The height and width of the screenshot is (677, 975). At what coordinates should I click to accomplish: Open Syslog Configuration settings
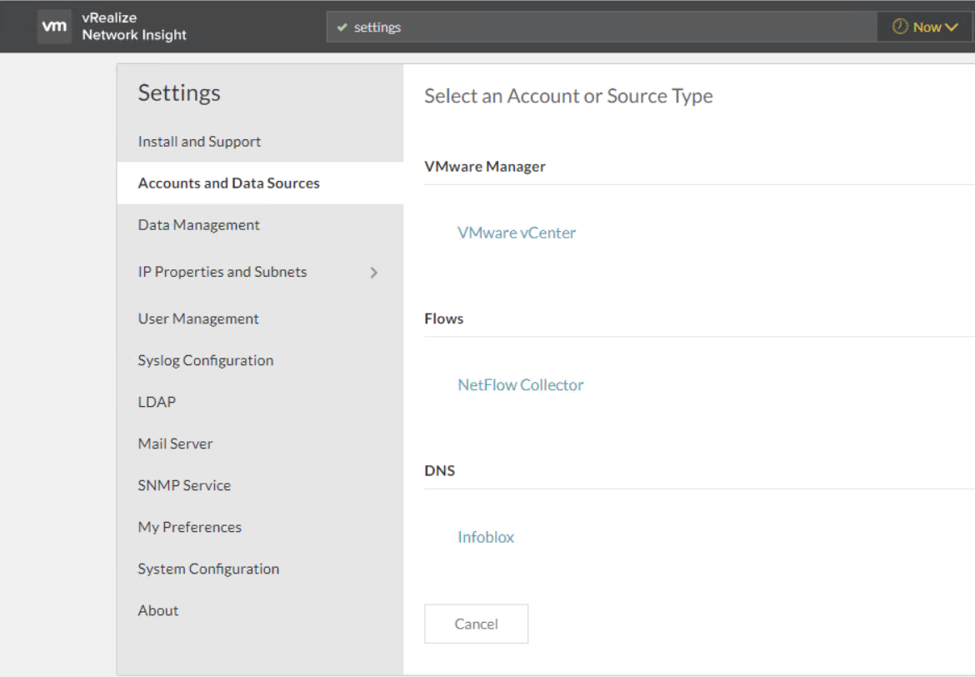tap(205, 360)
